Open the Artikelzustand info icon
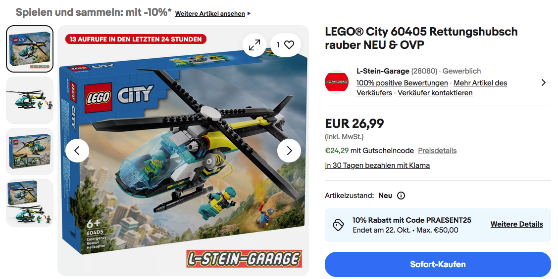The width and height of the screenshot is (558, 279). click(x=401, y=196)
